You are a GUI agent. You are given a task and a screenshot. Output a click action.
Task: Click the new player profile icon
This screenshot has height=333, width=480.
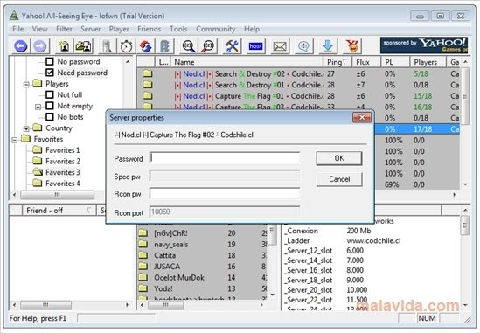(64, 46)
